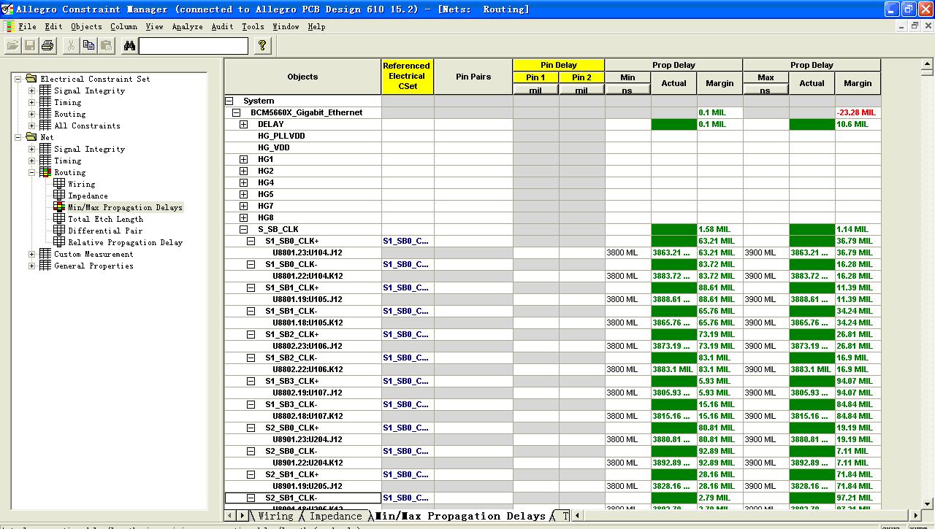
Task: Click into the find text field
Action: [x=194, y=45]
